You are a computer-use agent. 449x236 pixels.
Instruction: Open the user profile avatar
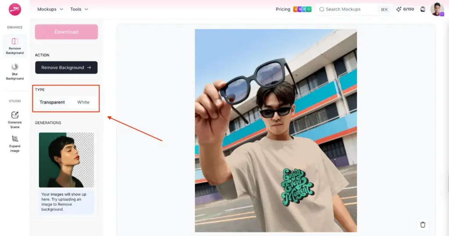[x=437, y=9]
